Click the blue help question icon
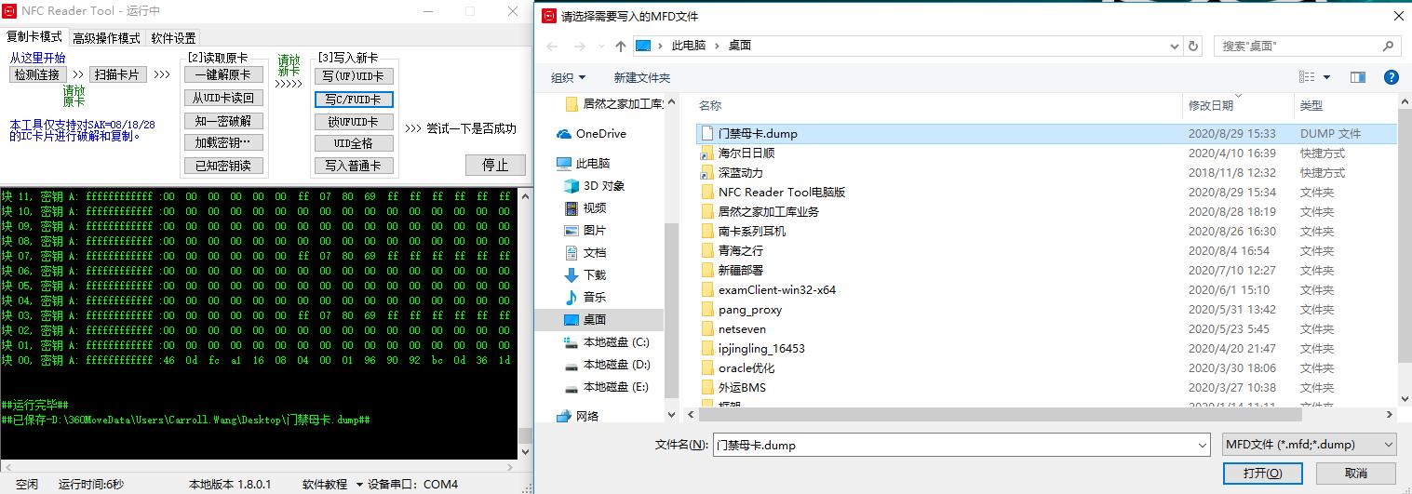Screen dimensions: 1412x494 pos(1392,77)
